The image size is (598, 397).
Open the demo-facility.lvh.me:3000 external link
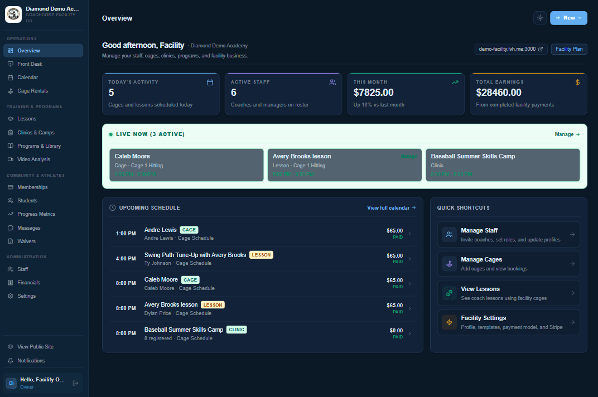510,49
